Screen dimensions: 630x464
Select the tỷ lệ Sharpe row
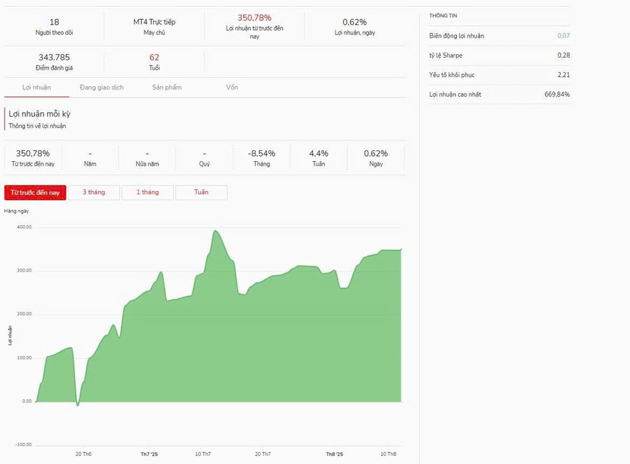499,56
